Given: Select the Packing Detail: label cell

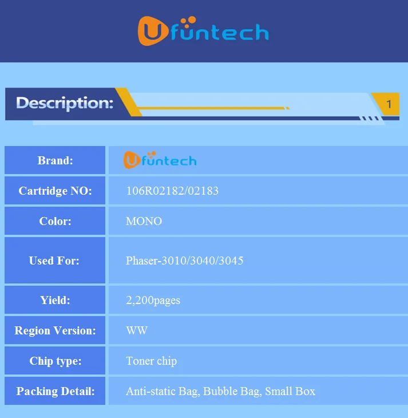Looking at the screenshot, I should point(55,391).
